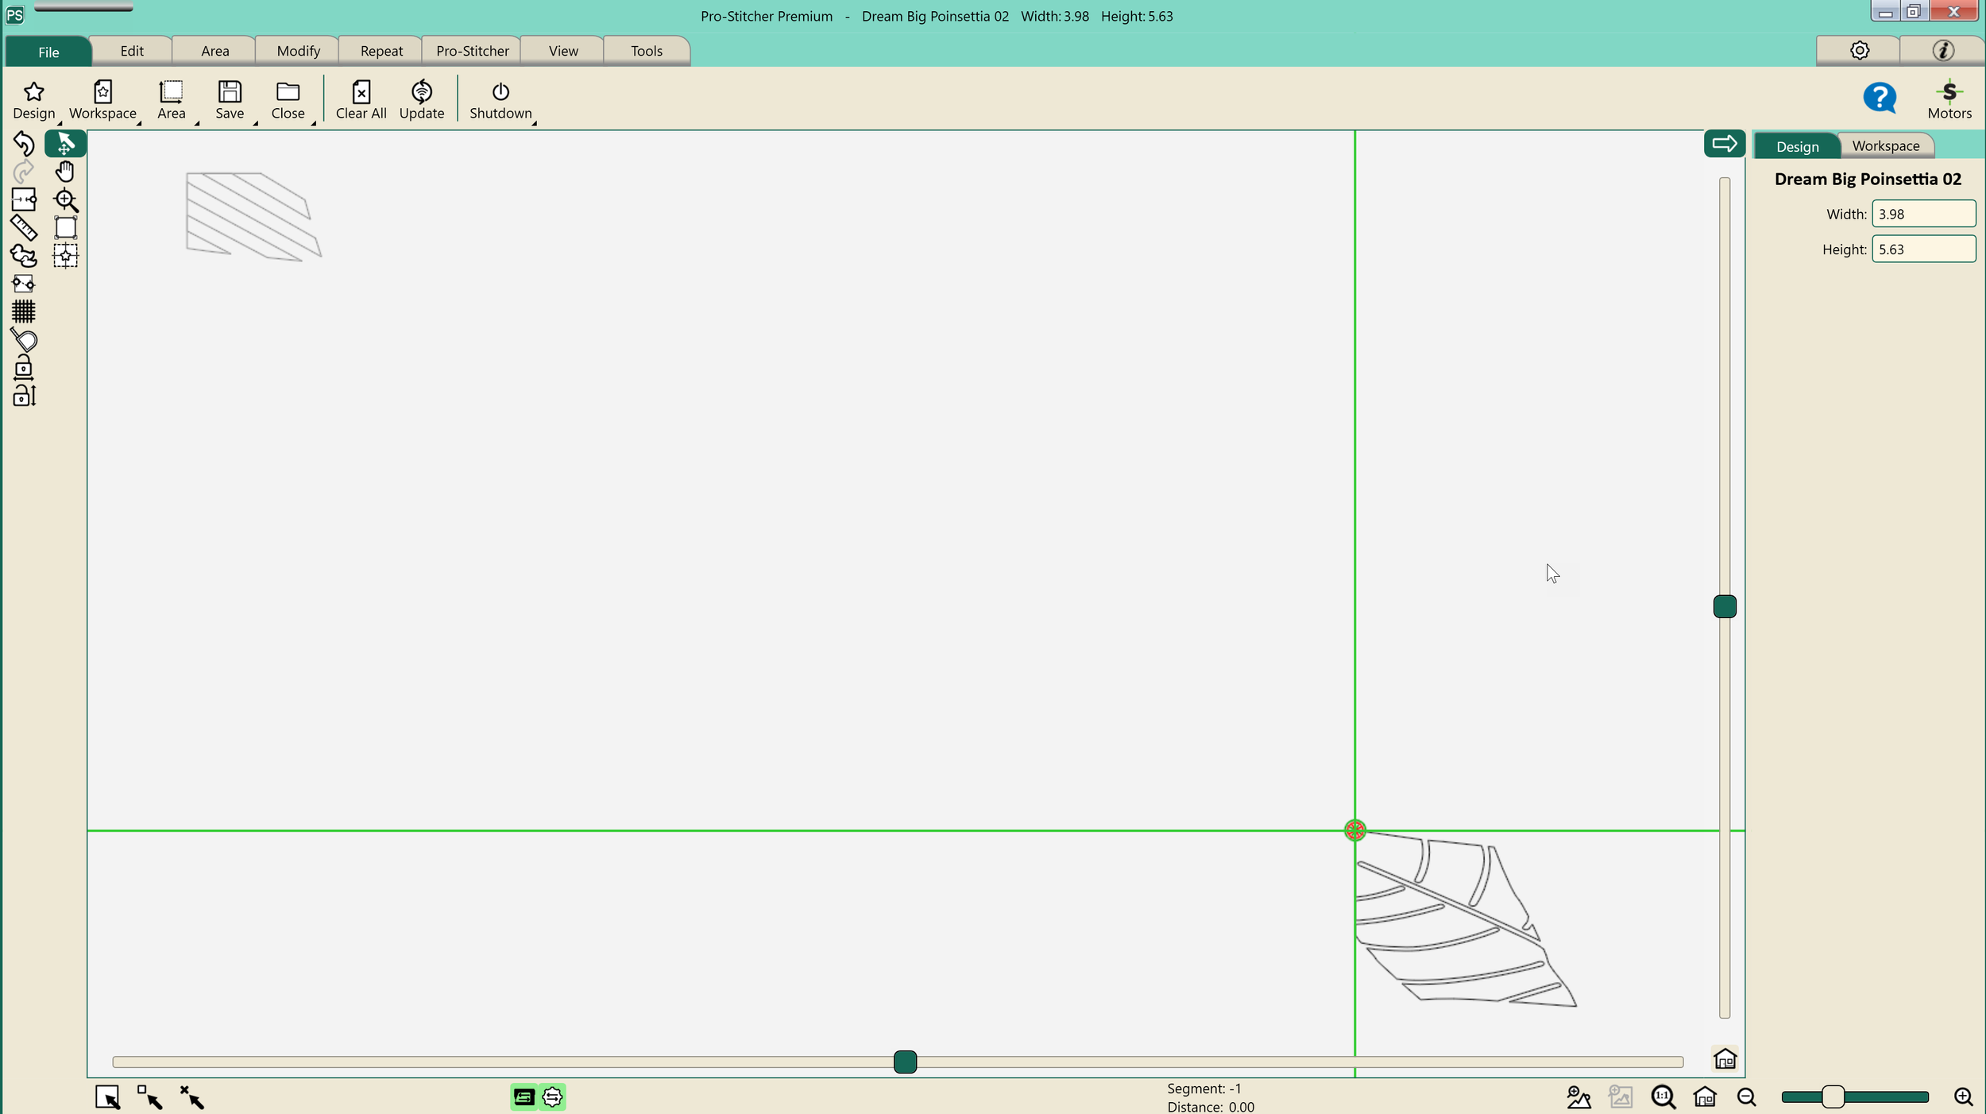The width and height of the screenshot is (1986, 1114).
Task: Click the Update button
Action: coord(421,100)
